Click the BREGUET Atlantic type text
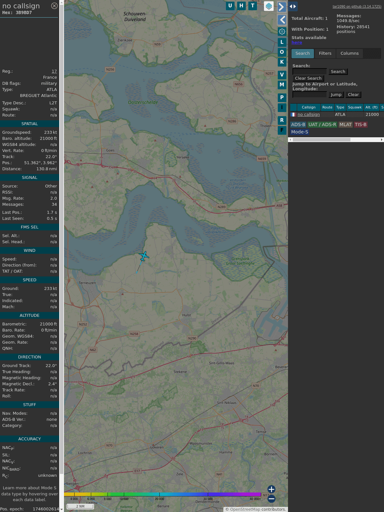Screen dimensions: 384x512 [38, 96]
